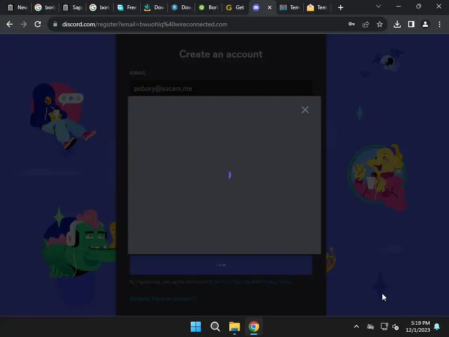Open the Privacy Policy link
The height and width of the screenshot is (337, 449).
[275, 282]
